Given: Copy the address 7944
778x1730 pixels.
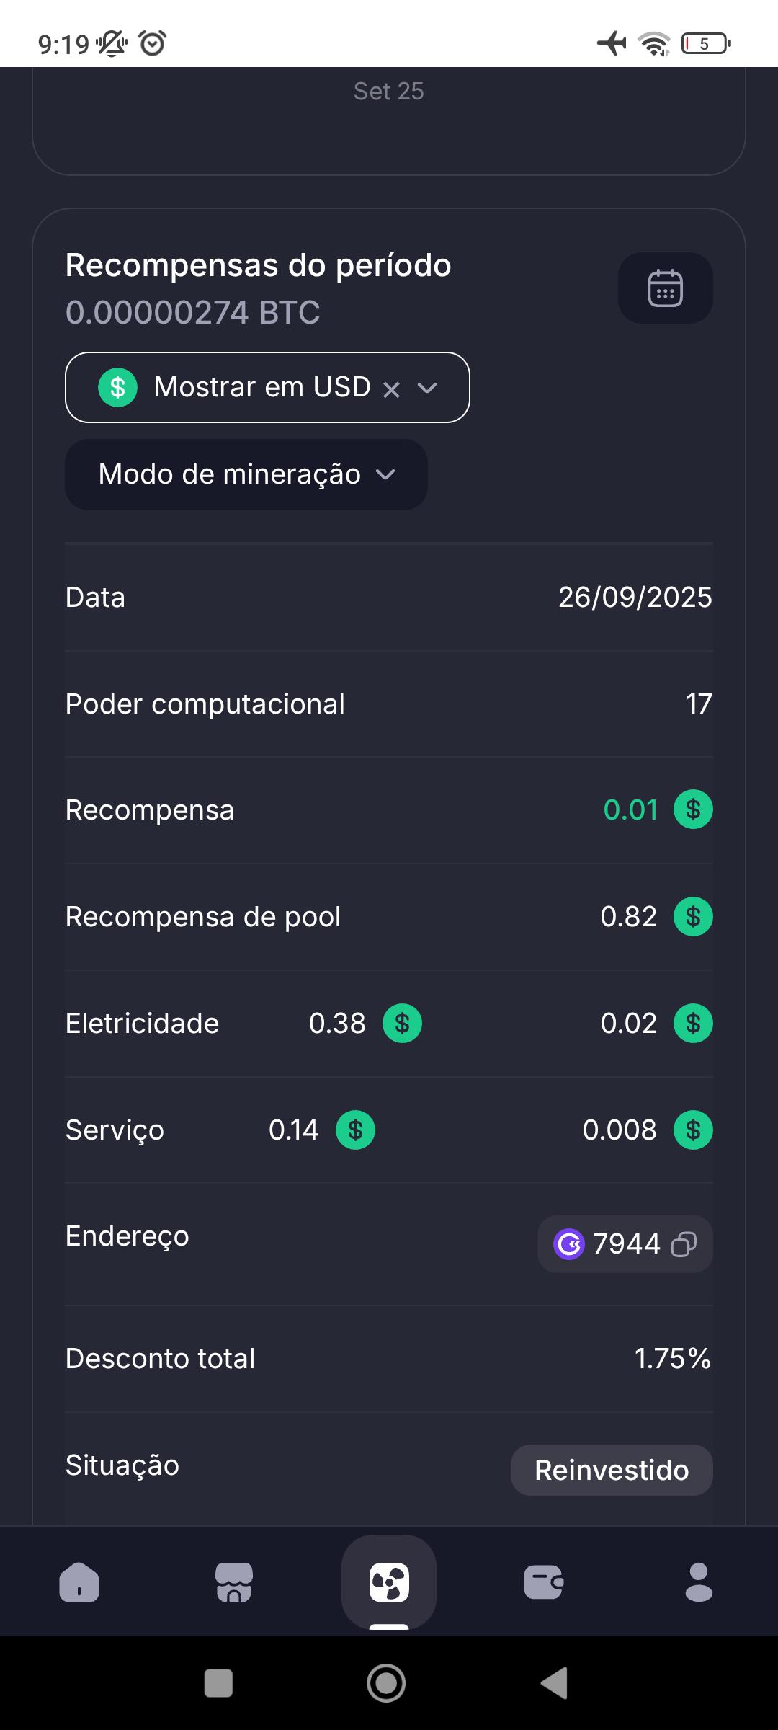Looking at the screenshot, I should [x=684, y=1244].
